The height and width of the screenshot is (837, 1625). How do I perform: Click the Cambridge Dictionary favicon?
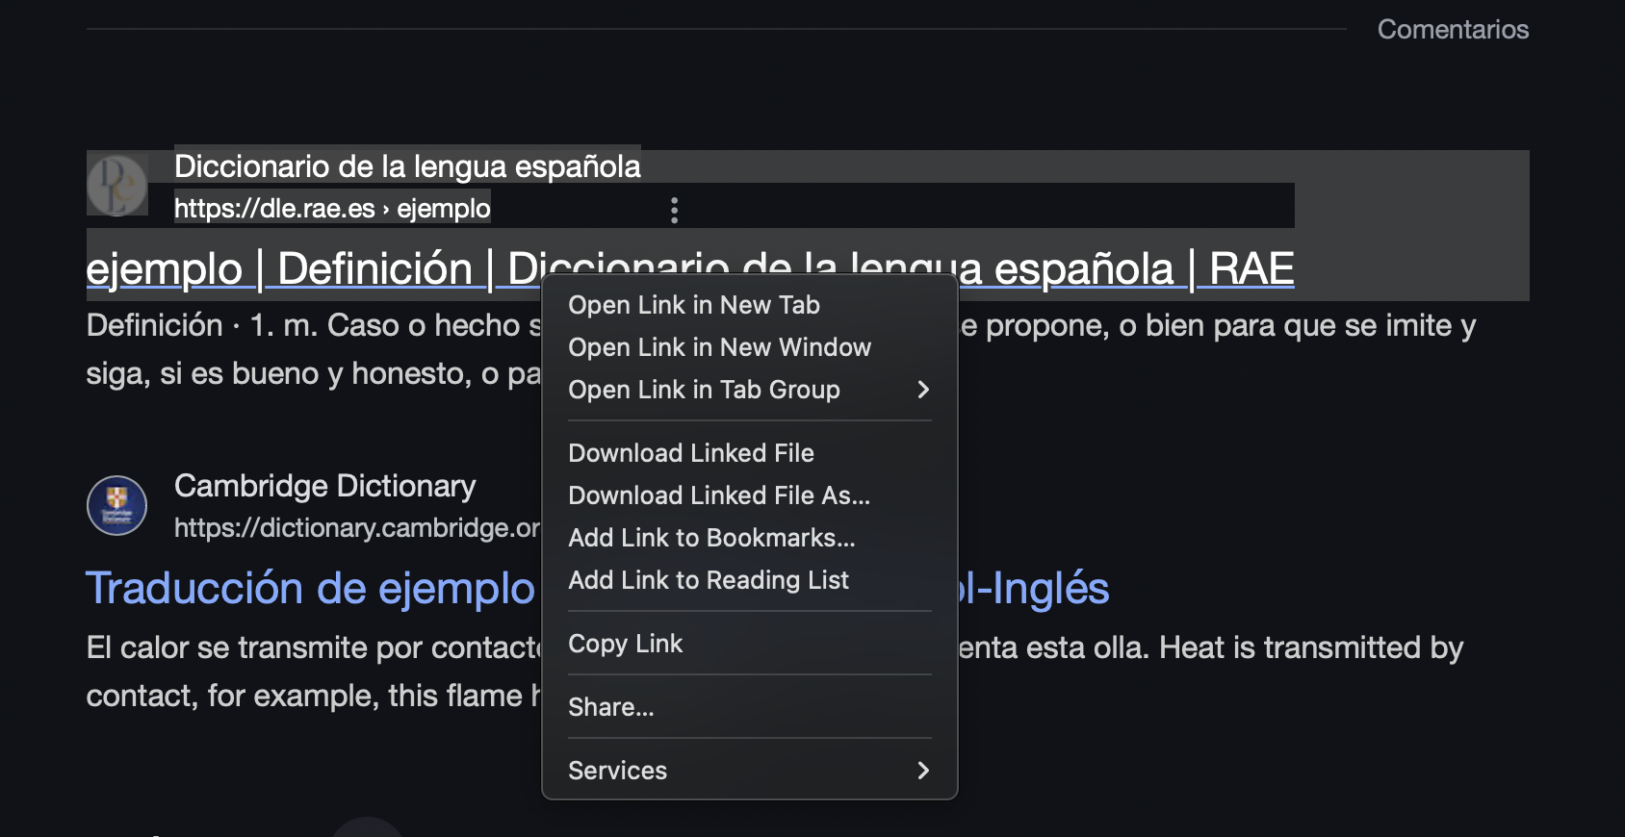tap(117, 505)
